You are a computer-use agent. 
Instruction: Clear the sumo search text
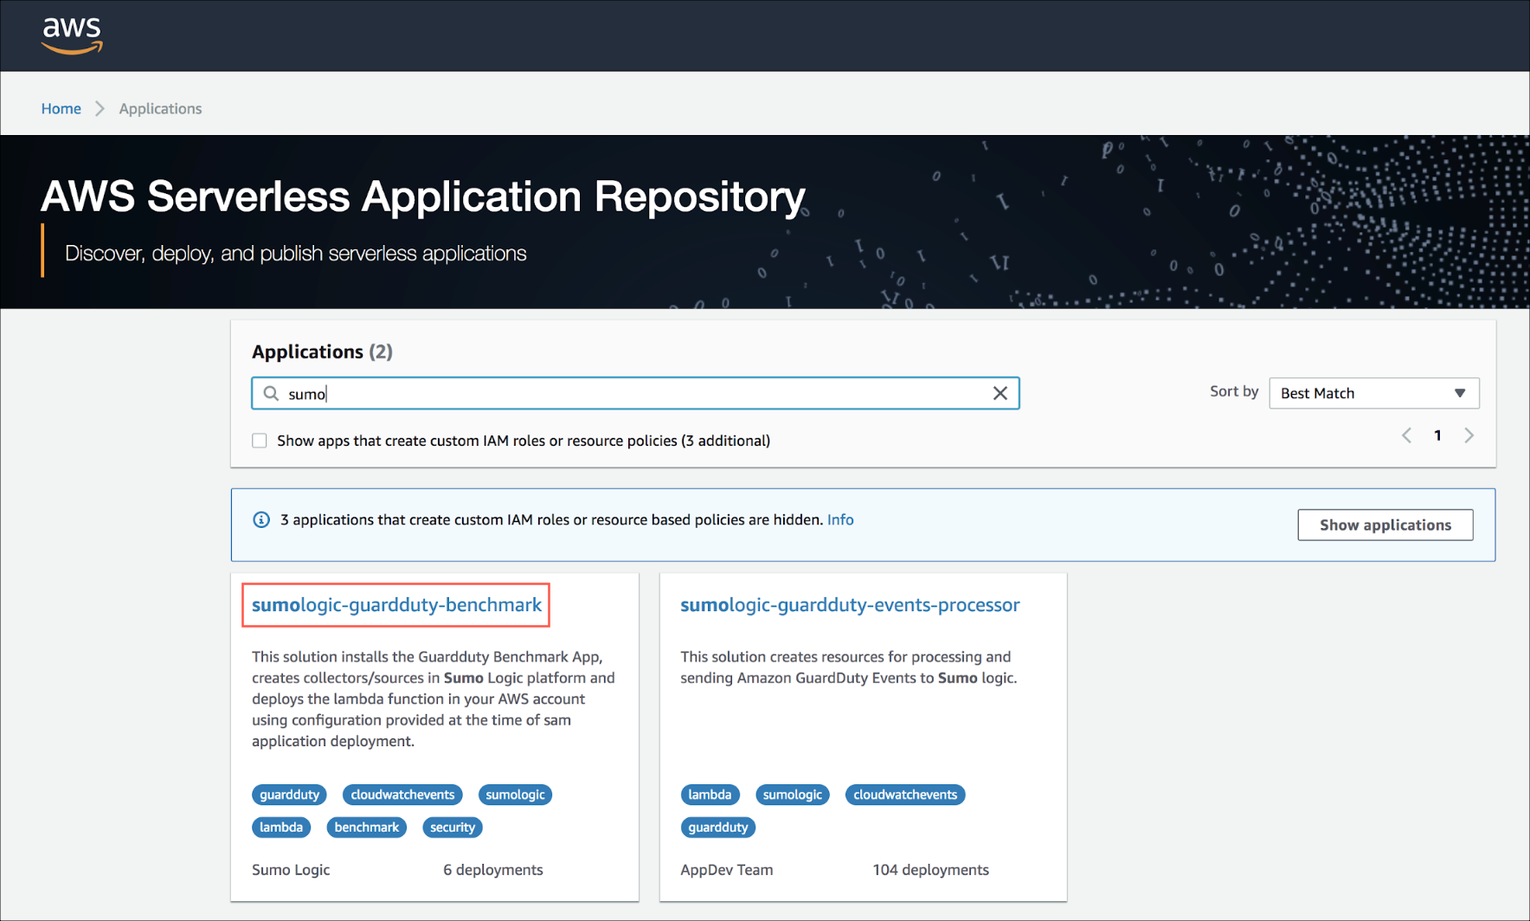click(x=1000, y=394)
